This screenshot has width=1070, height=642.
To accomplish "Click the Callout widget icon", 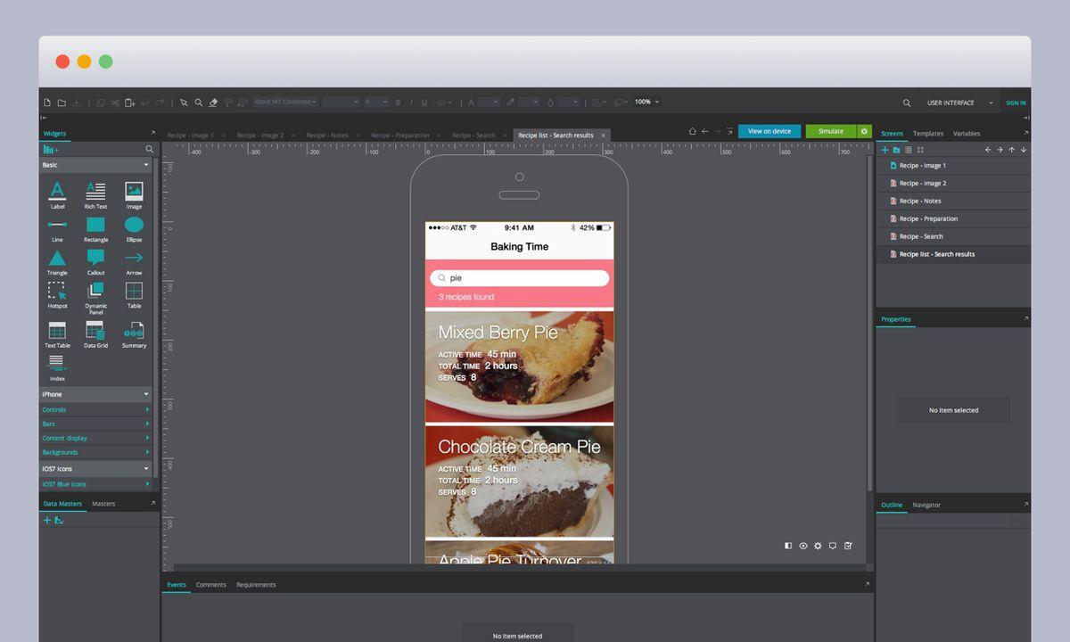I will coord(95,259).
